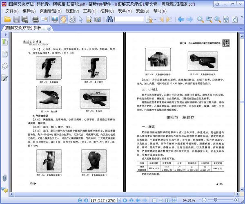The height and width of the screenshot is (204, 245).
Task: Click the glasses read-mode icon
Action: [72, 19]
